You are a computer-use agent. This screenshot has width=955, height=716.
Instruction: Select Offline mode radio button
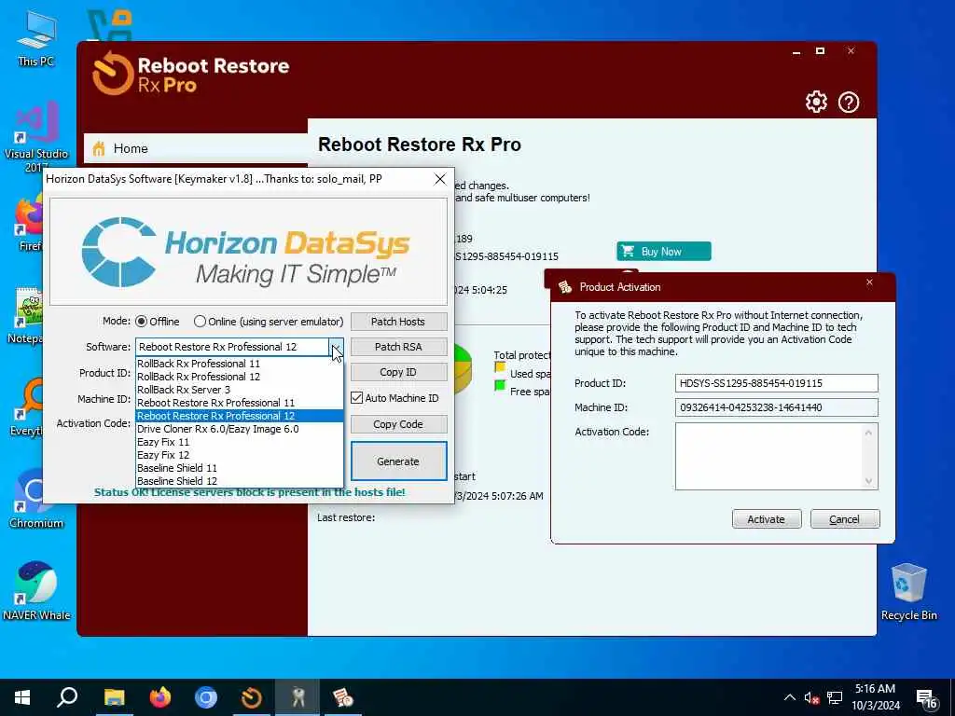[x=142, y=321]
